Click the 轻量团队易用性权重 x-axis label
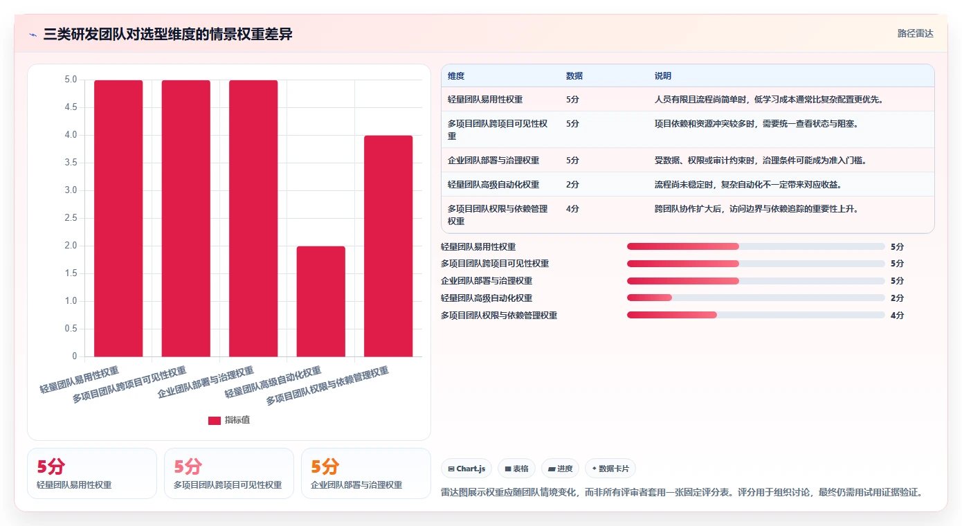 [x=80, y=379]
